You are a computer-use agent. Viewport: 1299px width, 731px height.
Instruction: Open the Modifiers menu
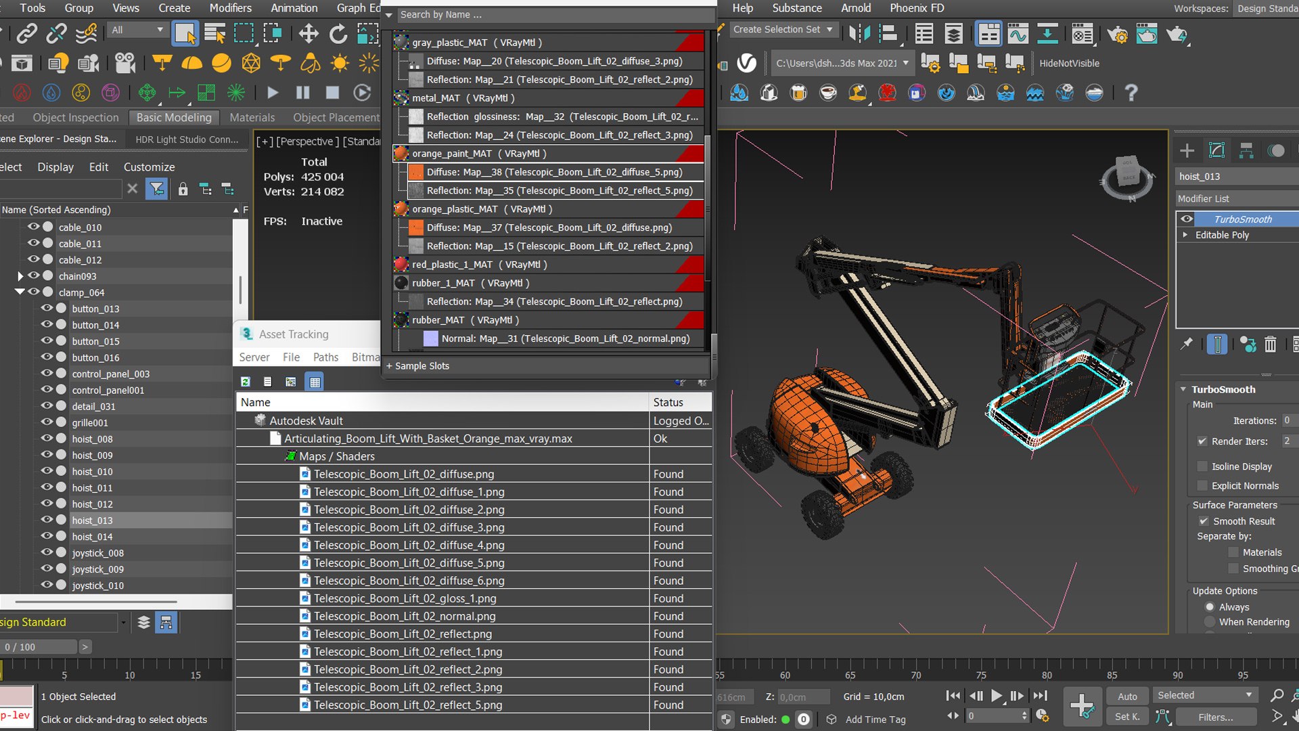coord(230,8)
